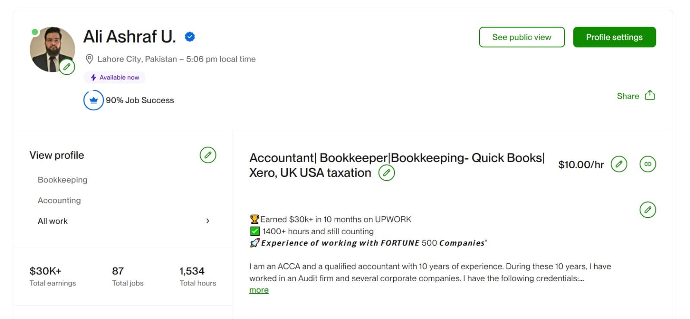Select the All work tab in sidebar
Screen dimensions: 690x319
[52, 221]
